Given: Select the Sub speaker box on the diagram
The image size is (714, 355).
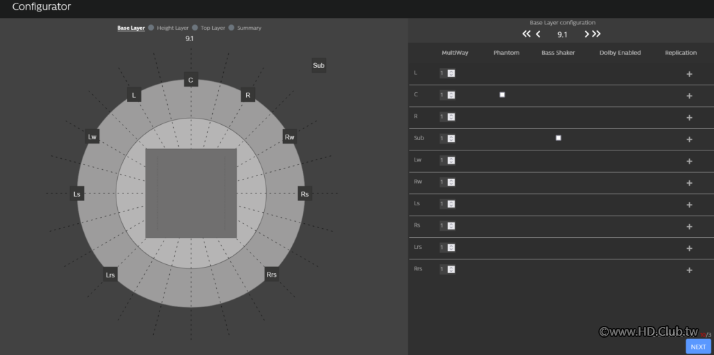Looking at the screenshot, I should 319,66.
